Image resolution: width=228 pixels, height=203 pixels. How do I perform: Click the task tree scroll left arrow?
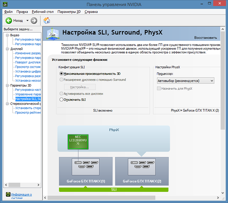point(6,185)
